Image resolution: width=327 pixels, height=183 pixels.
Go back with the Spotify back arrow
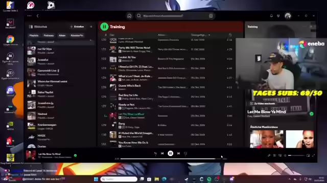point(37,16)
